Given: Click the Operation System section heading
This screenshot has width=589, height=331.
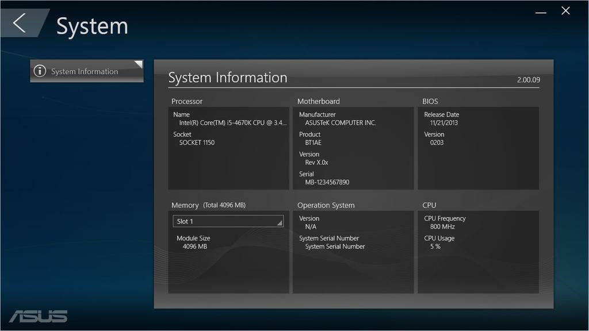Looking at the screenshot, I should (x=326, y=205).
